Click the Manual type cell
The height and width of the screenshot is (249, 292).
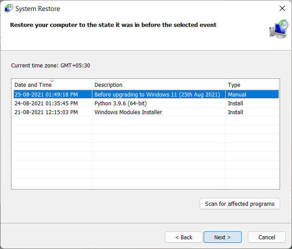pos(237,94)
